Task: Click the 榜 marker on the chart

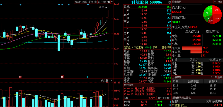Action: click(62, 77)
